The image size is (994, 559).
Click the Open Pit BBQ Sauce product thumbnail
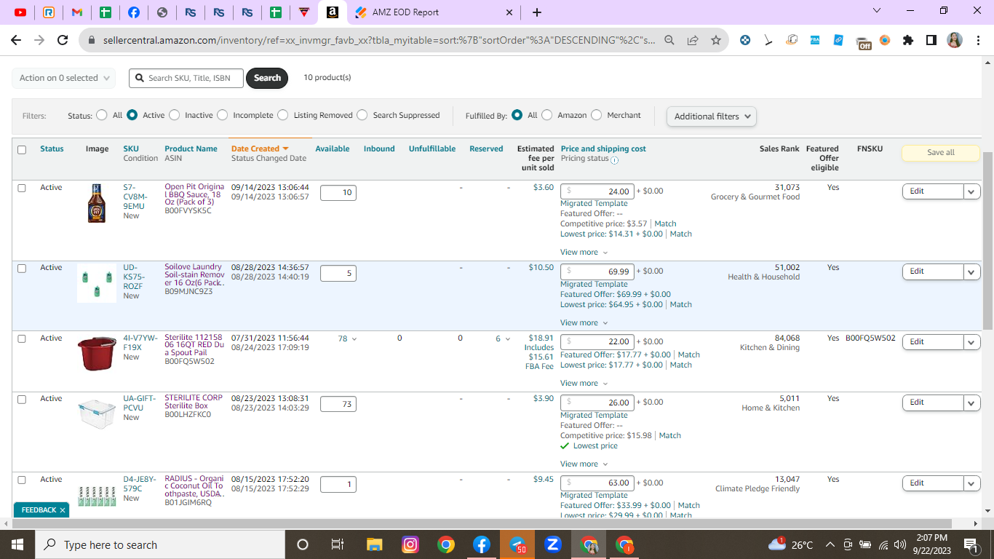97,203
